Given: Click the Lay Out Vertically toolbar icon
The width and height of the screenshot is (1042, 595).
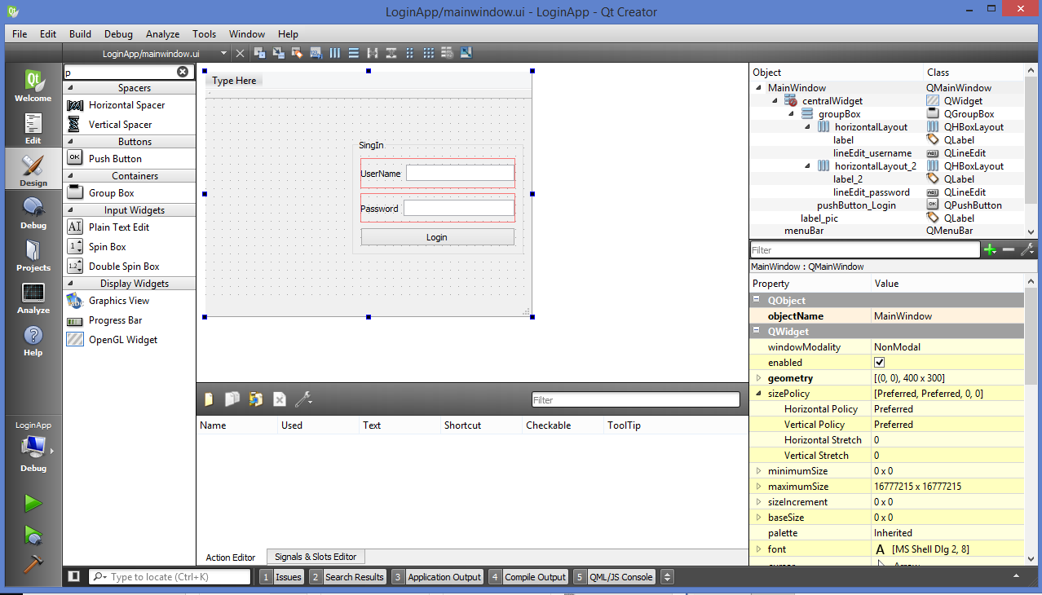Looking at the screenshot, I should pos(353,52).
